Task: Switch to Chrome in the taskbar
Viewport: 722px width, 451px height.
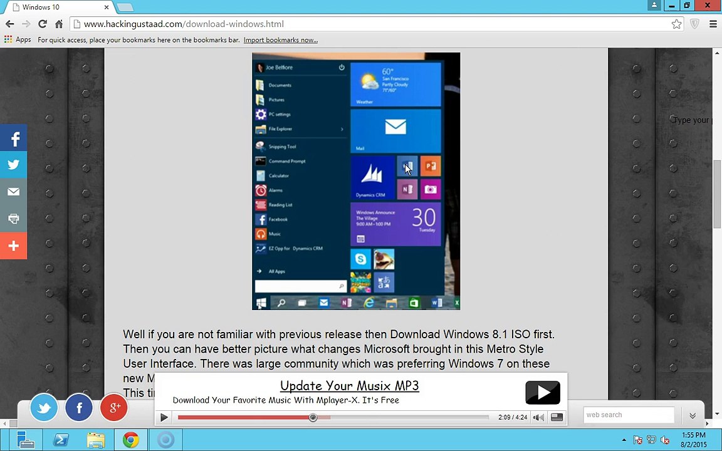Action: tap(131, 440)
